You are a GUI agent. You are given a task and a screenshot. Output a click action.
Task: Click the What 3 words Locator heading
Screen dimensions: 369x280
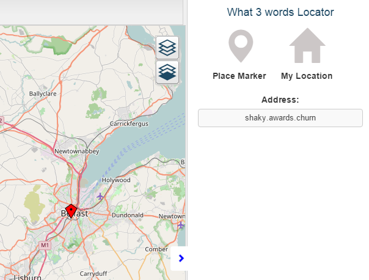tap(280, 12)
